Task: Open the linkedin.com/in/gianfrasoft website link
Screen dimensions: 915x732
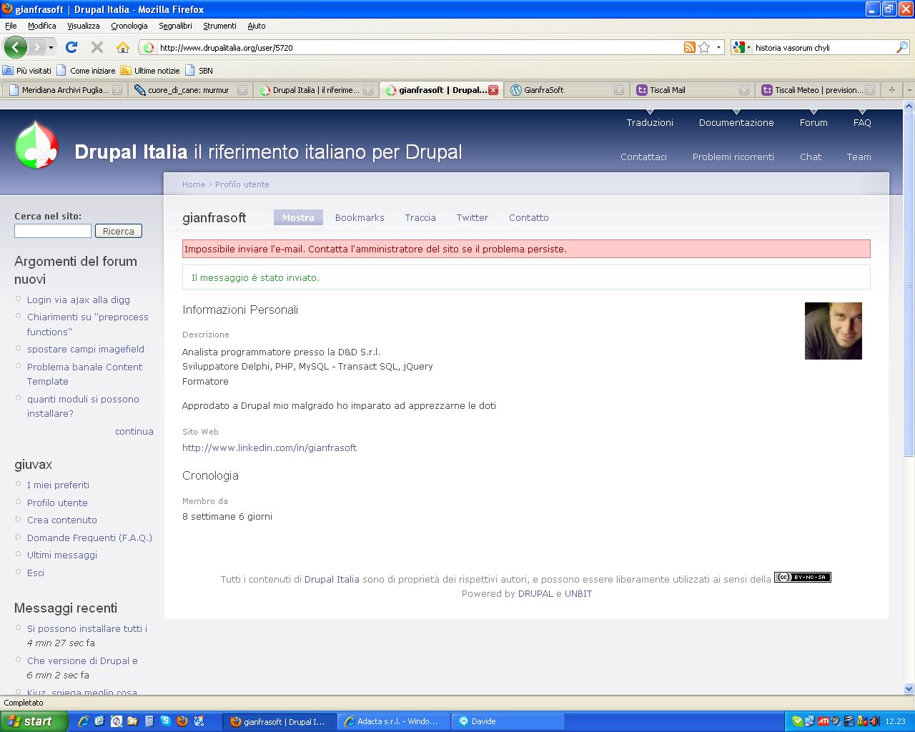Action: tap(269, 447)
